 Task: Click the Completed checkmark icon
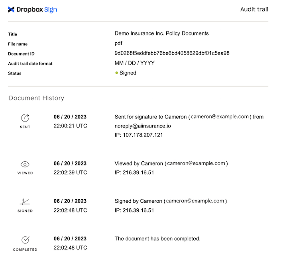pyautogui.click(x=25, y=240)
